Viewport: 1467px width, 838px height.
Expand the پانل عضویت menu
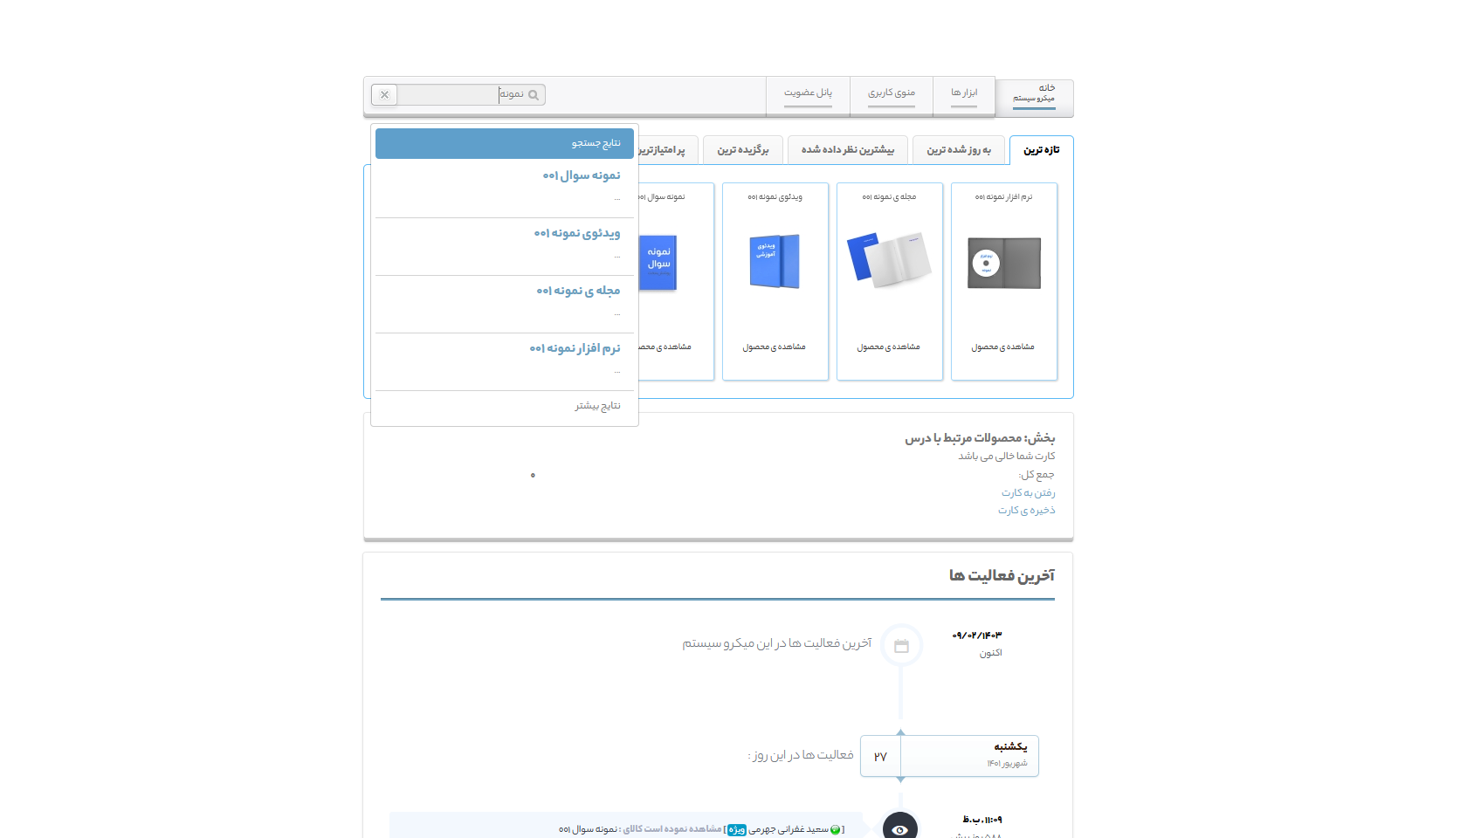point(808,93)
